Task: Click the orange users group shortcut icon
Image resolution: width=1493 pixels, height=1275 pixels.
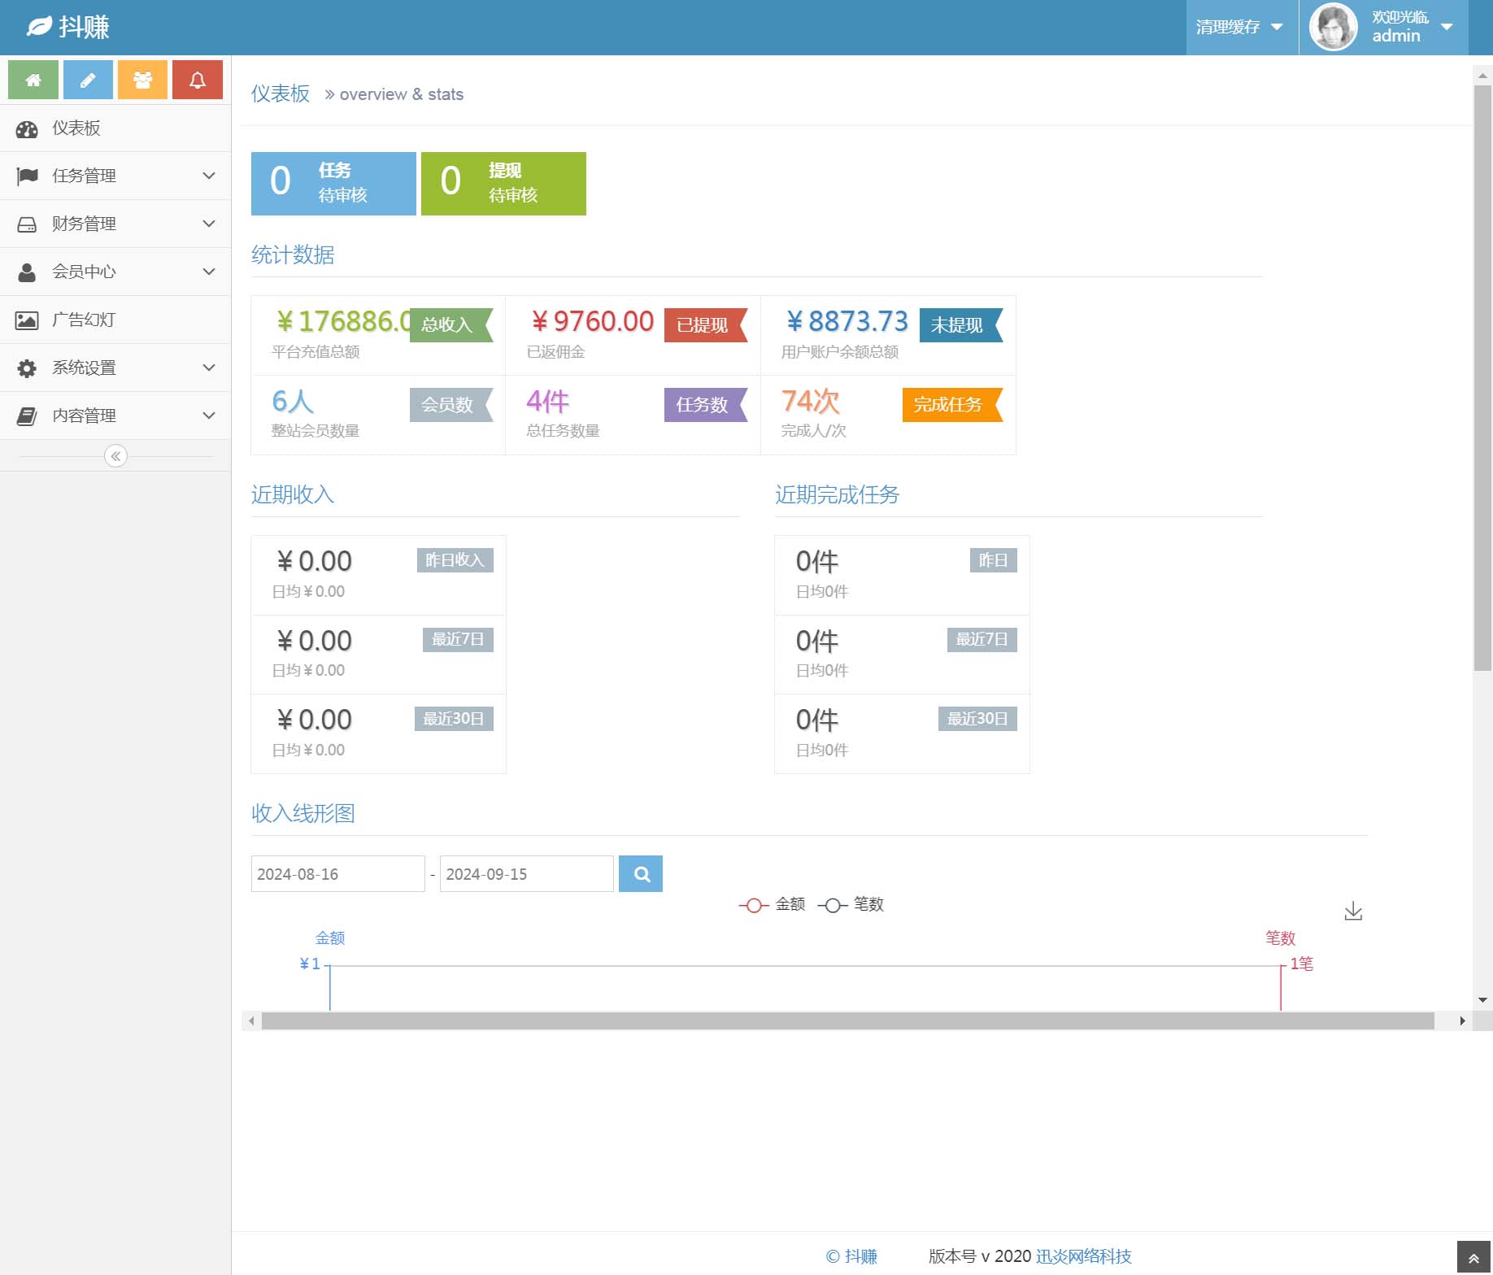Action: coord(142,80)
